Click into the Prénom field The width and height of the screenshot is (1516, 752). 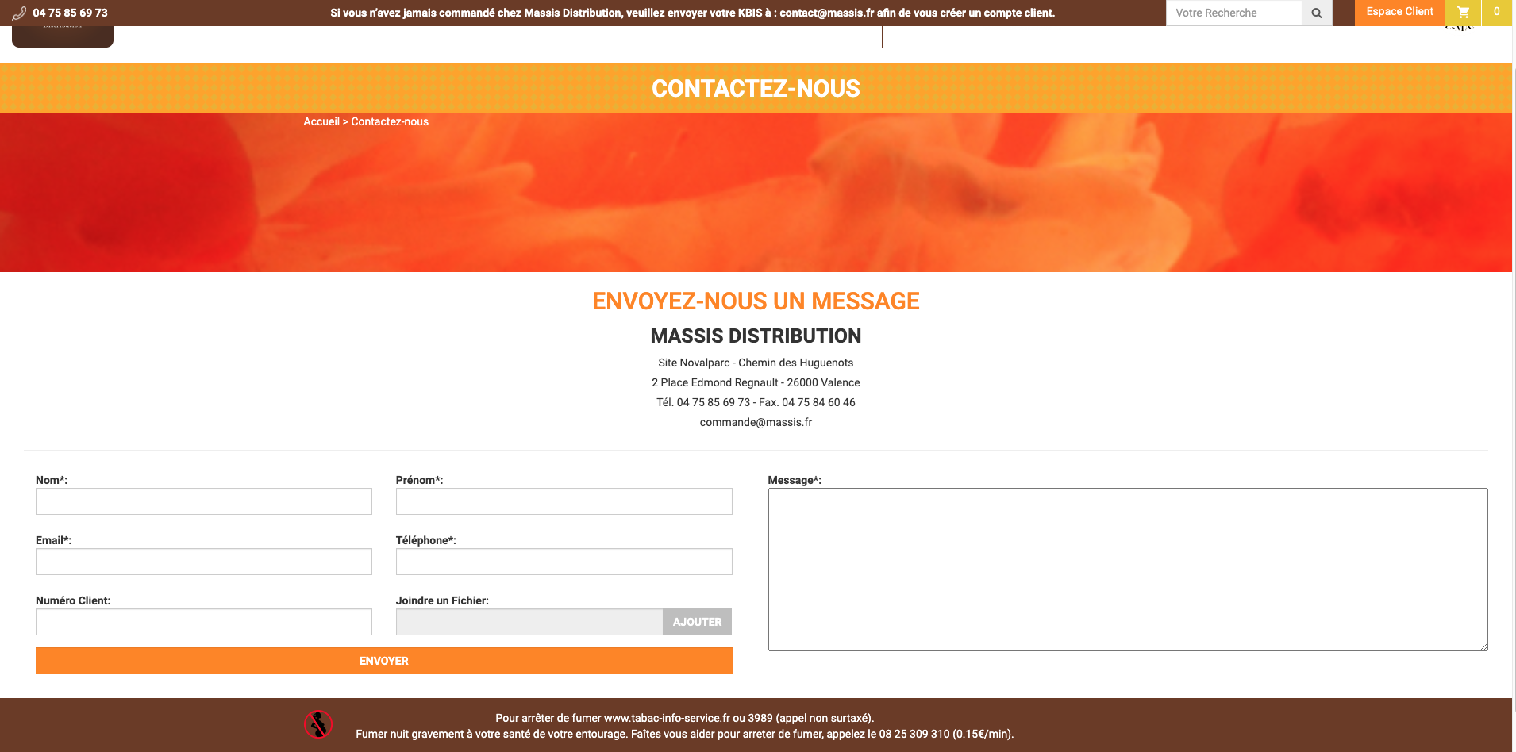[x=564, y=501]
